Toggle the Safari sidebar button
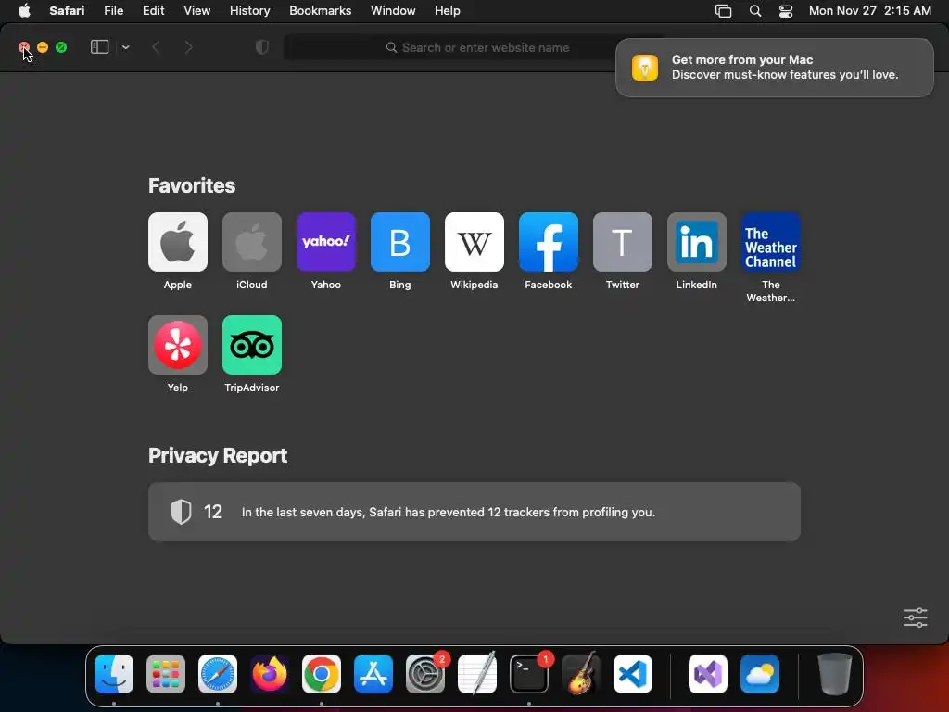This screenshot has height=712, width=949. tap(99, 47)
